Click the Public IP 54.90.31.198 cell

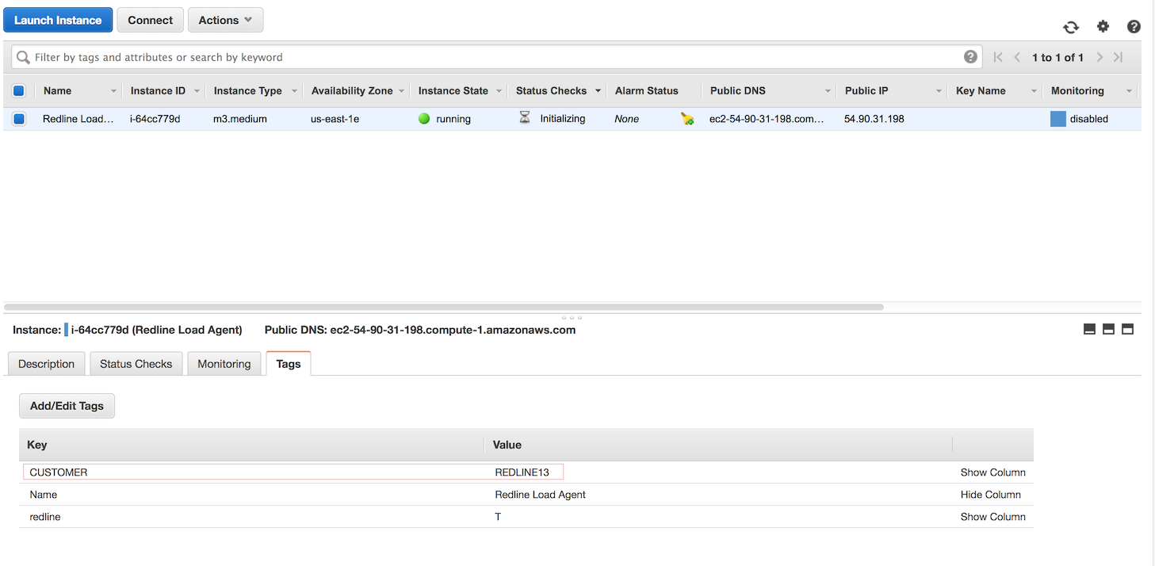coord(874,119)
